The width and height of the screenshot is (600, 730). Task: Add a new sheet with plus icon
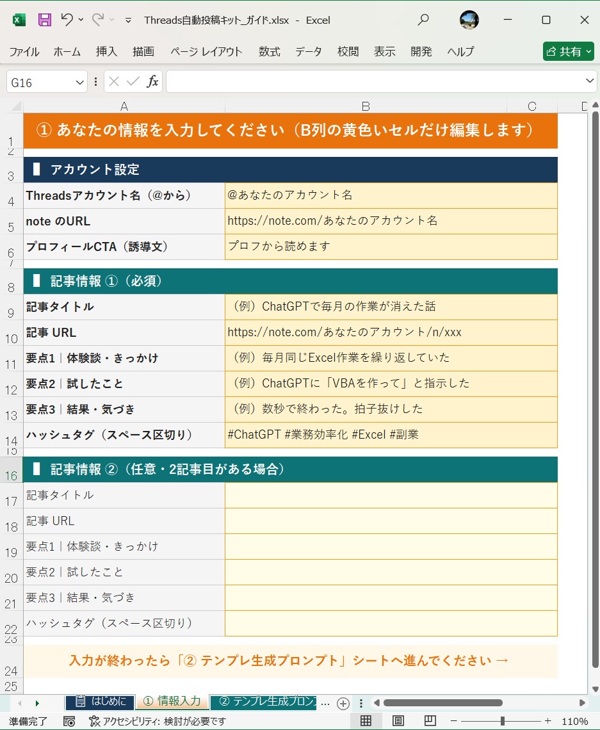coord(343,703)
